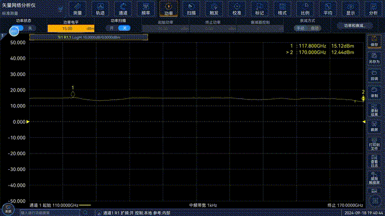Click the 录制 (Record) sidebar icon
385x216 pixels.
pyautogui.click(x=374, y=92)
